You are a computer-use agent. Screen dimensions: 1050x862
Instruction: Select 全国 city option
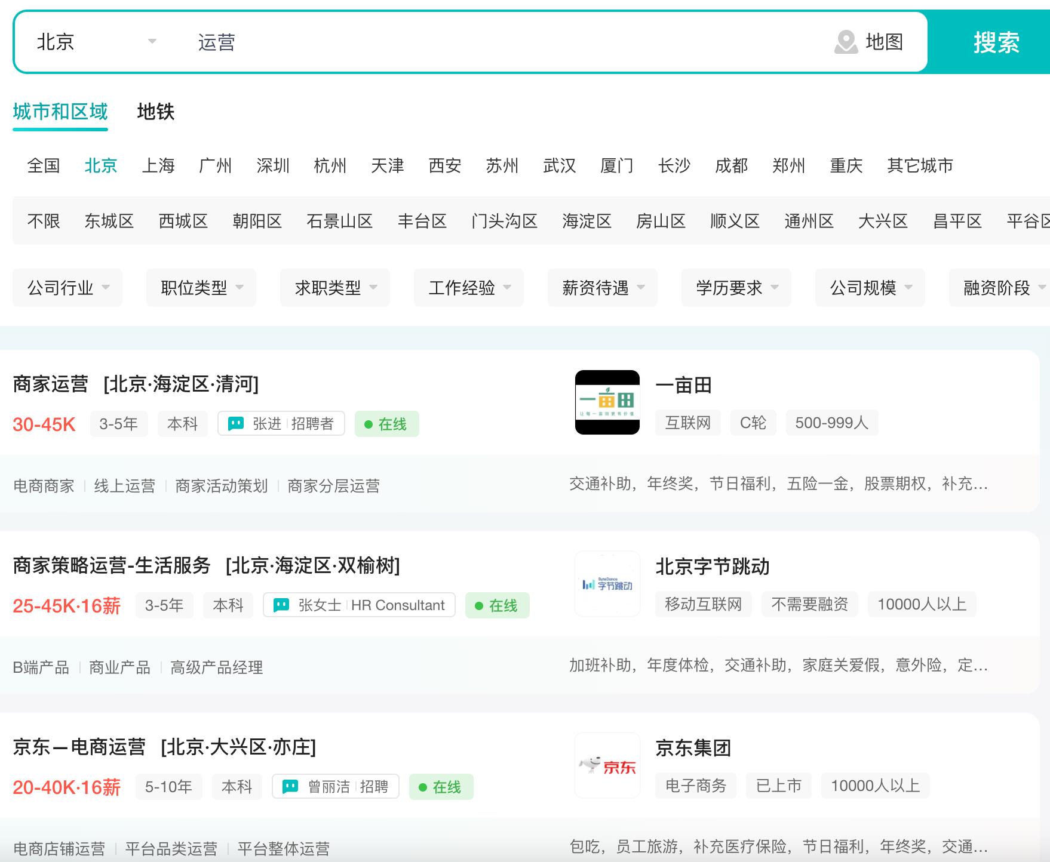(44, 165)
